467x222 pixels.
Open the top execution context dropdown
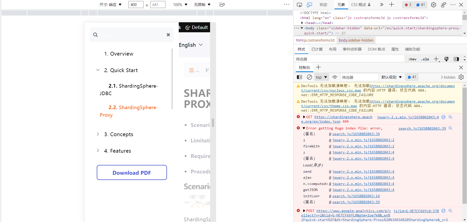(321, 77)
